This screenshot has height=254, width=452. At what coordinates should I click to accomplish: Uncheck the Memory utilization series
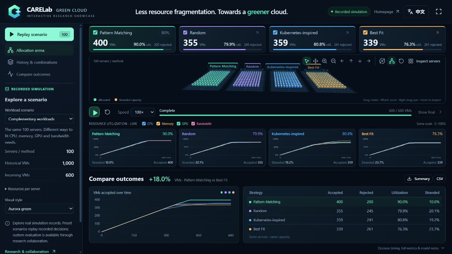[x=159, y=123]
